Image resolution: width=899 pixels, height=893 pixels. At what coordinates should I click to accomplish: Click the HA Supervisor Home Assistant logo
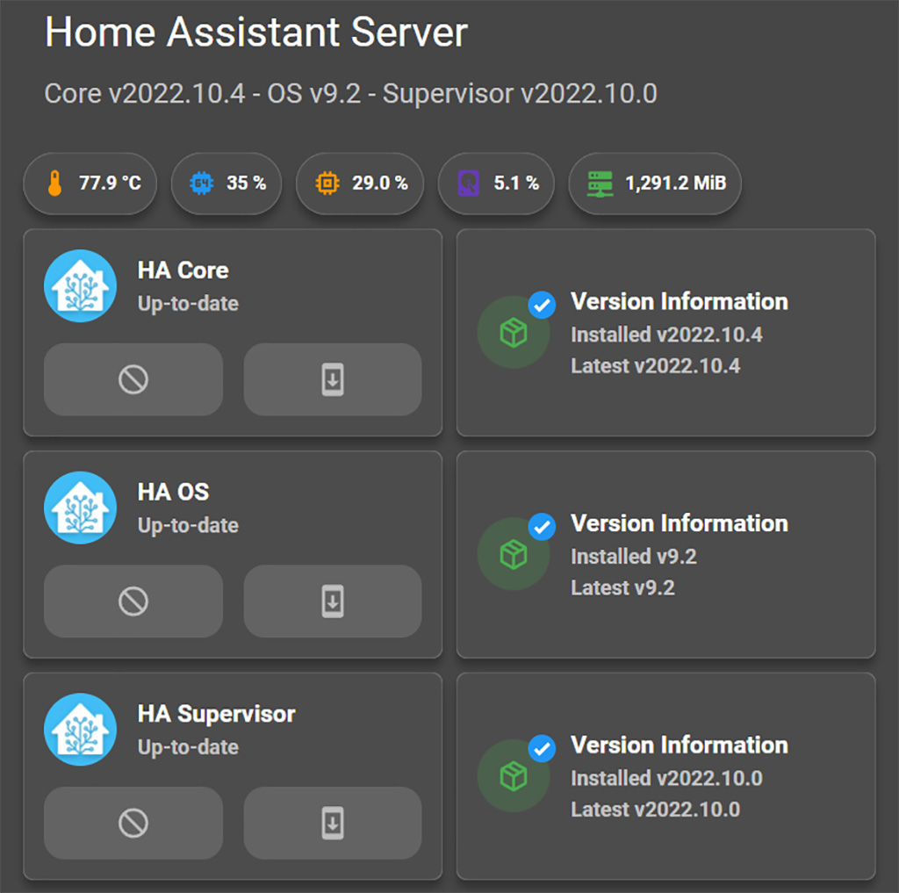[x=80, y=730]
